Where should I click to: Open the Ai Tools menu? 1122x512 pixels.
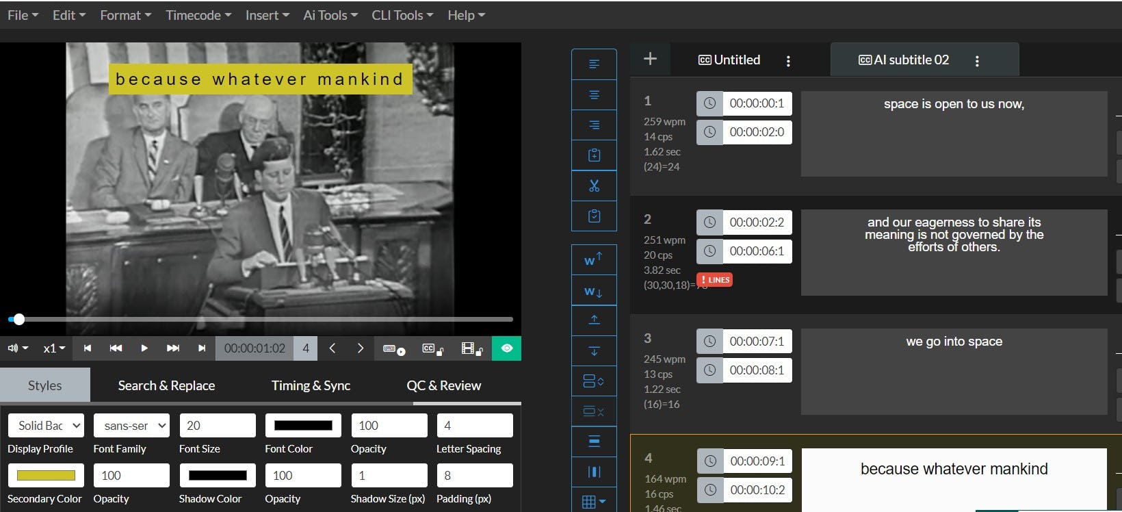click(330, 15)
